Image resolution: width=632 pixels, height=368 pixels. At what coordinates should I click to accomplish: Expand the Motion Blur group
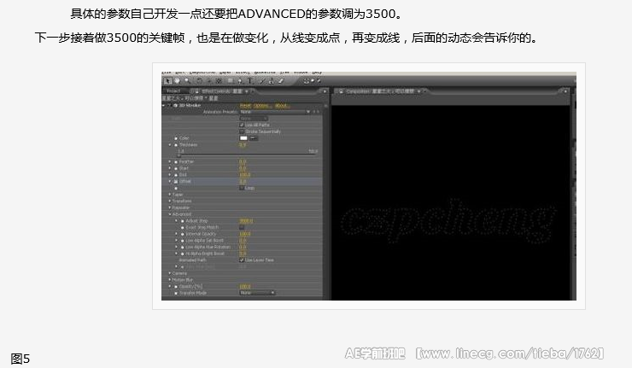[x=170, y=280]
